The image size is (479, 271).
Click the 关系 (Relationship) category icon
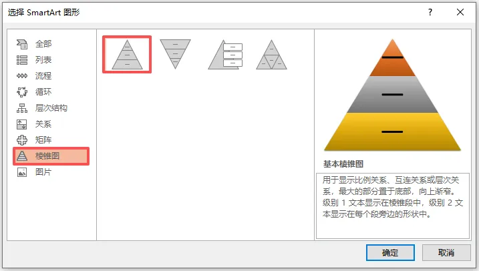point(22,124)
